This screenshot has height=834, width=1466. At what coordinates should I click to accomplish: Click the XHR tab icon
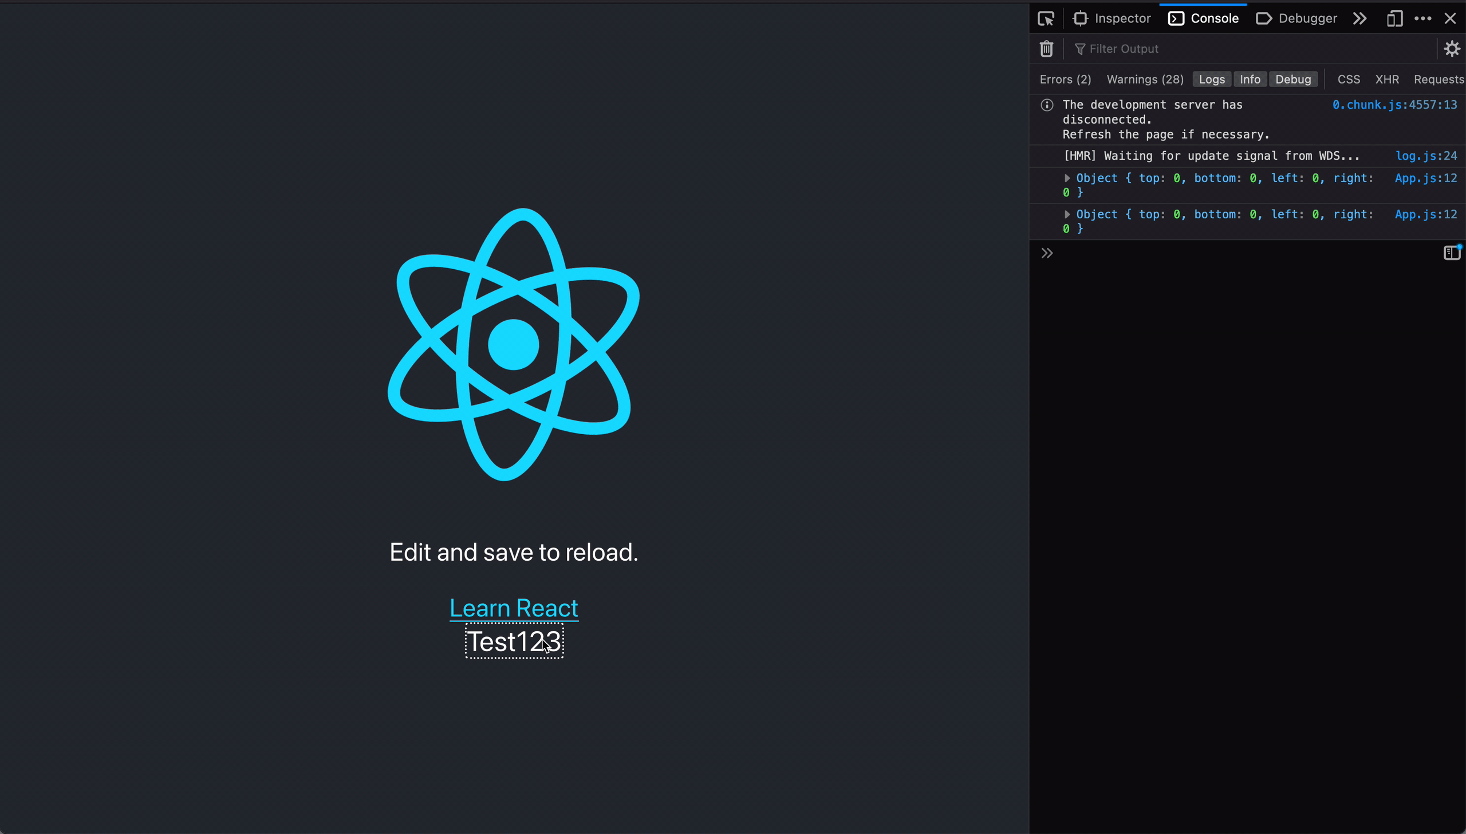click(1388, 78)
